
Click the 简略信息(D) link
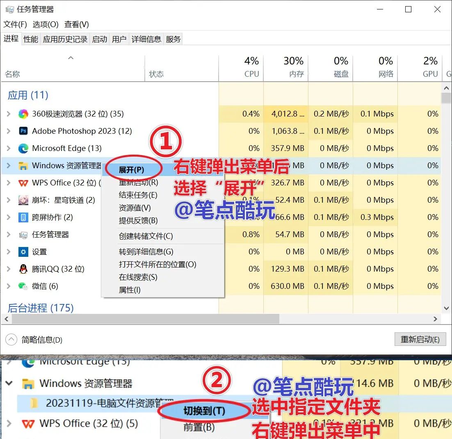tap(42, 340)
